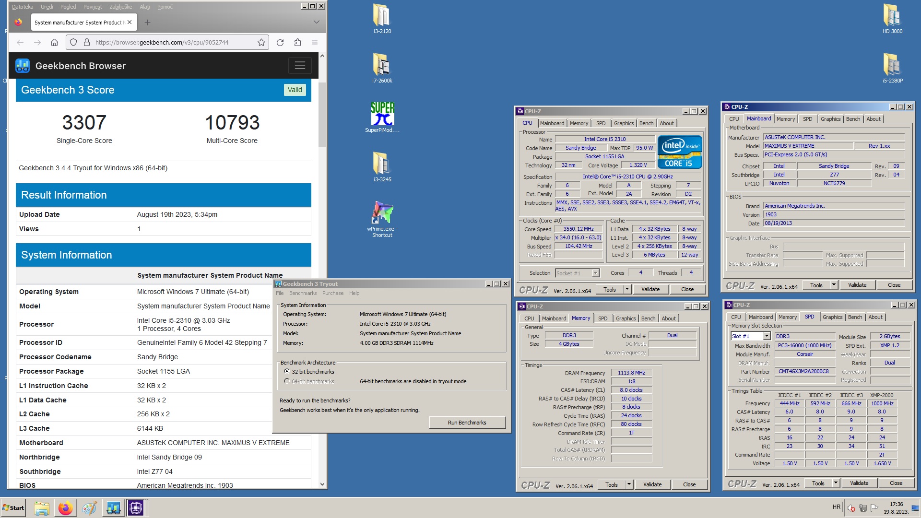Click the scrollbar up arrow in Firefox
Image resolution: width=921 pixels, height=518 pixels.
pos(322,56)
